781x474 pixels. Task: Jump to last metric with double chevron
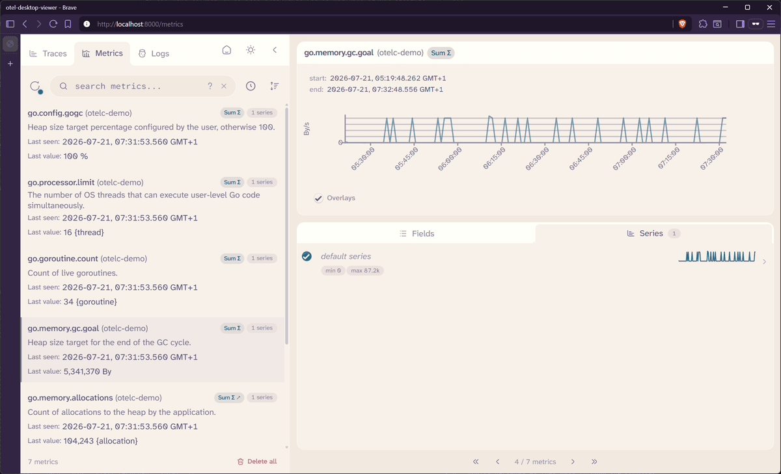tap(594, 462)
